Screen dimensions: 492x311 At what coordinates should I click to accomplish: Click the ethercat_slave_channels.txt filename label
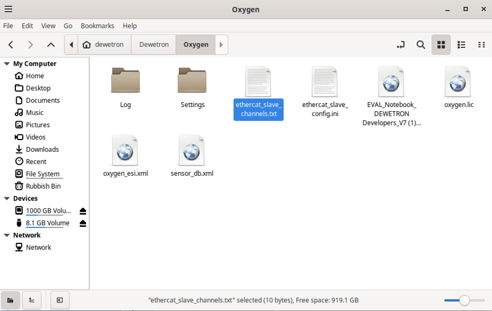259,109
